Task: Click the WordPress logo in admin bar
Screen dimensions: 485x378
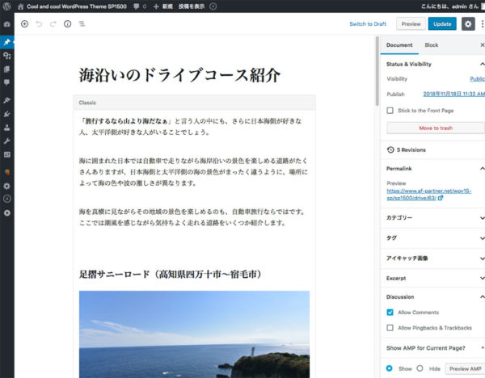Action: (x=6, y=6)
